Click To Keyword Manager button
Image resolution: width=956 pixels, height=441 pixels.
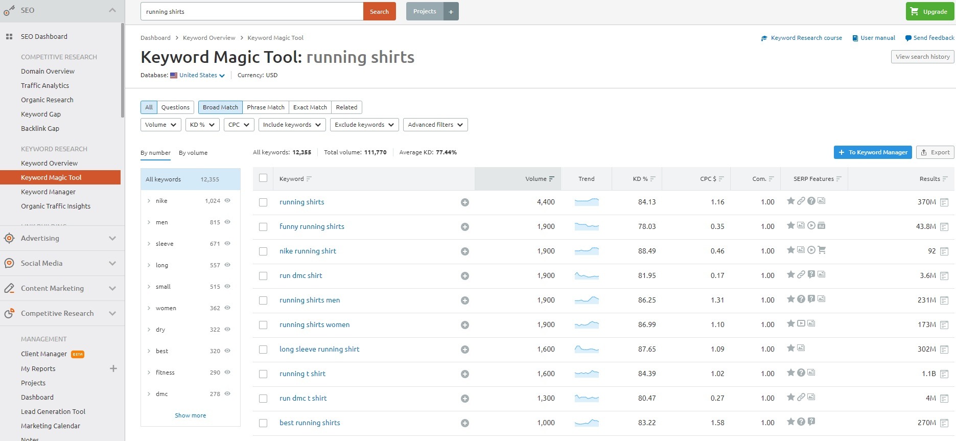coord(873,152)
